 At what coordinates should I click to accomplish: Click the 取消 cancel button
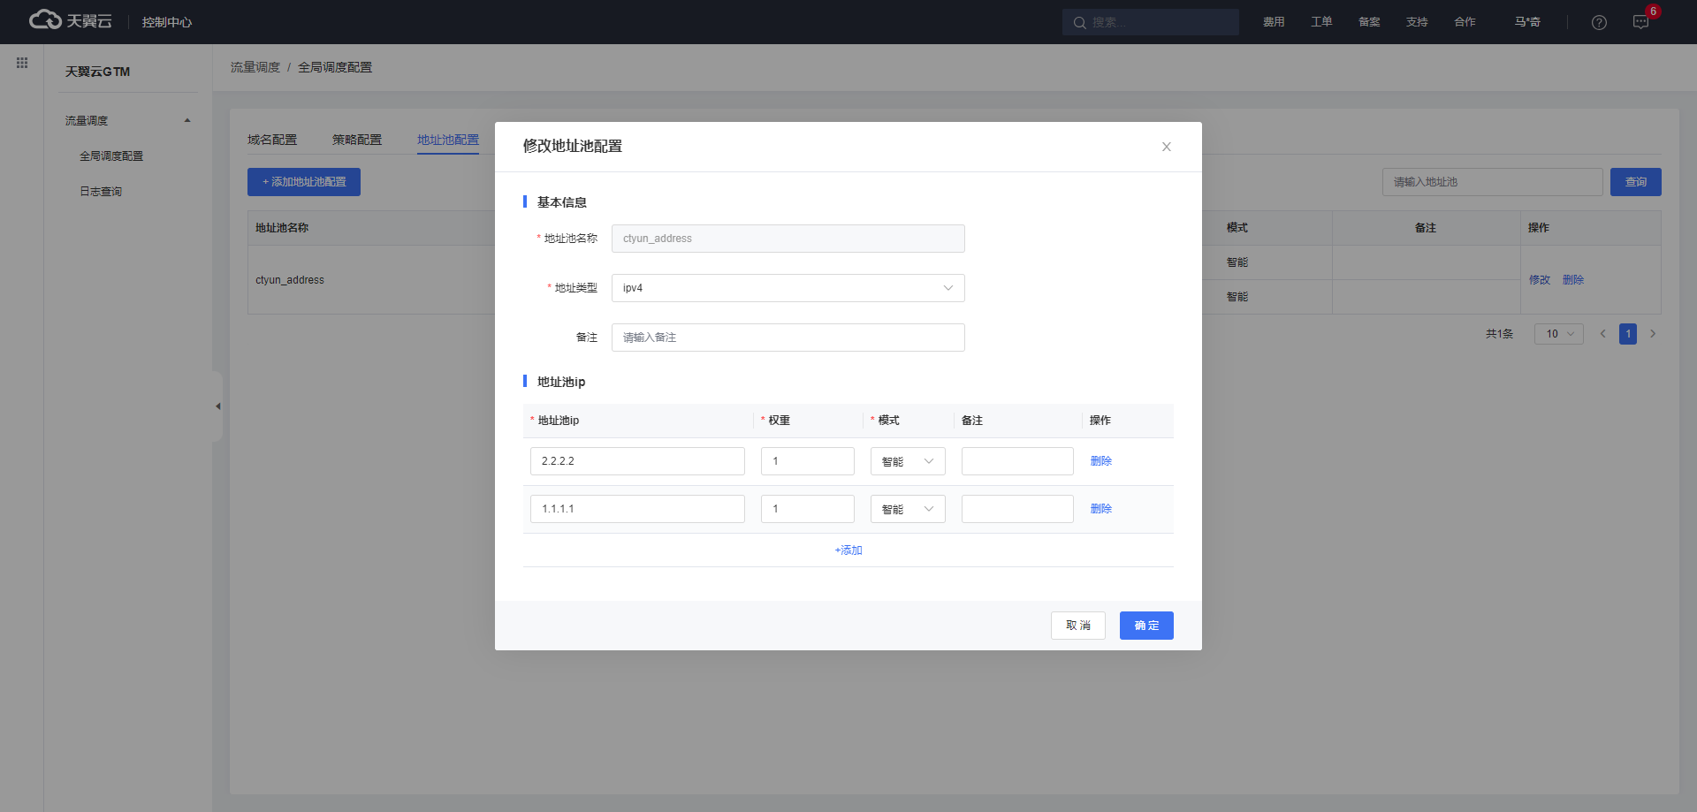click(x=1077, y=626)
